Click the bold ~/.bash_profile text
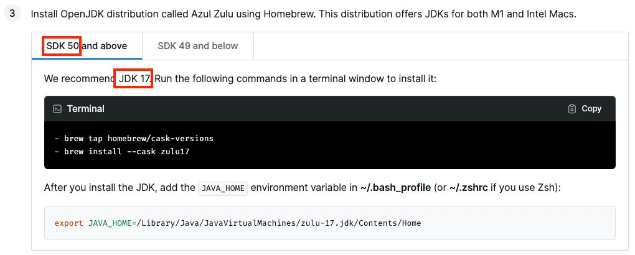 (x=395, y=188)
